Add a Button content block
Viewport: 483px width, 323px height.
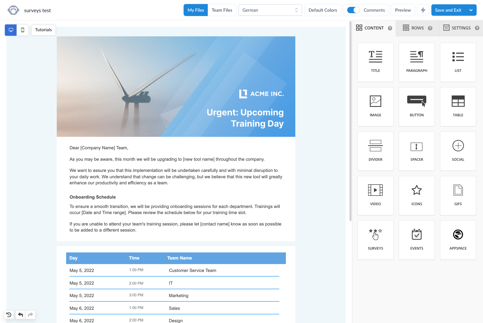[x=417, y=107]
